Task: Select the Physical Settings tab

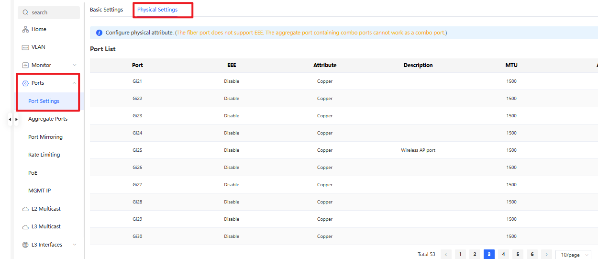Action: point(157,10)
